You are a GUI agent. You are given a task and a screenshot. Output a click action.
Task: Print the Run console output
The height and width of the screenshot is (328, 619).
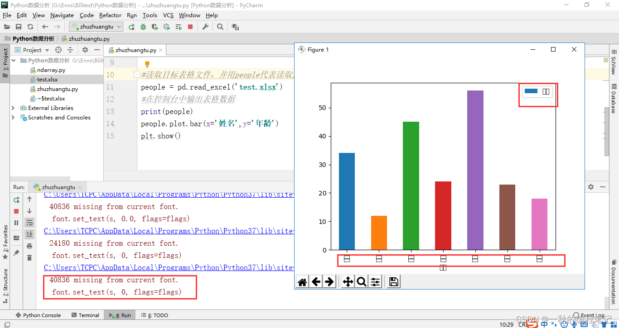[x=29, y=246]
